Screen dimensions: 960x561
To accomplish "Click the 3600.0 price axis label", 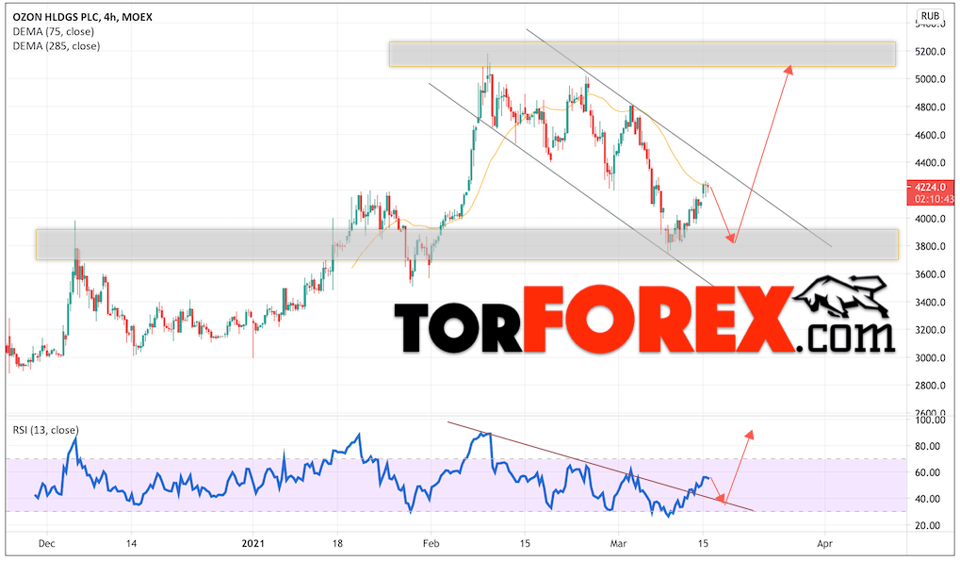I will pyautogui.click(x=930, y=274).
